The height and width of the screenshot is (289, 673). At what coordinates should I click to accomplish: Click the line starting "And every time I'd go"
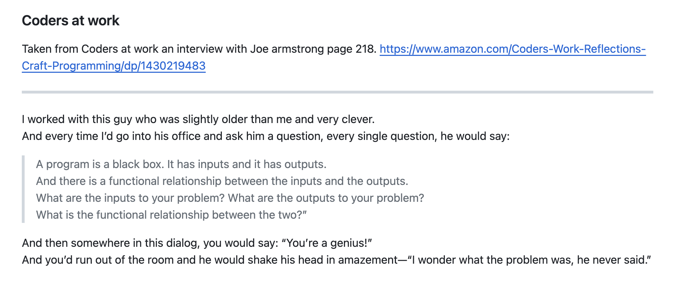265,136
